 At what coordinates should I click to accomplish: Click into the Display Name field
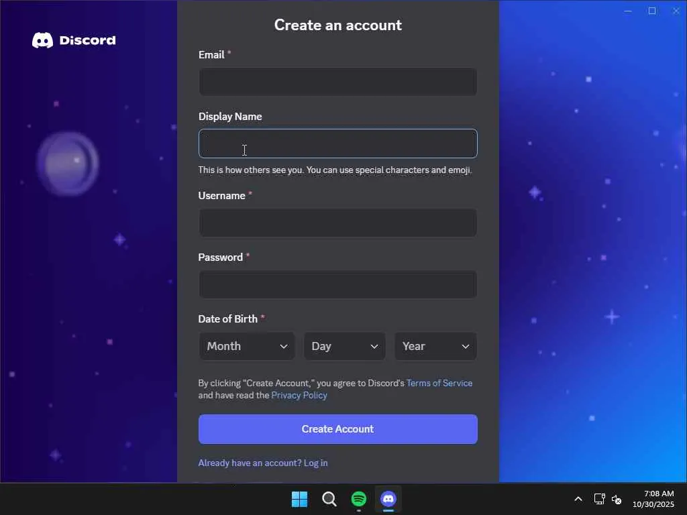point(338,144)
